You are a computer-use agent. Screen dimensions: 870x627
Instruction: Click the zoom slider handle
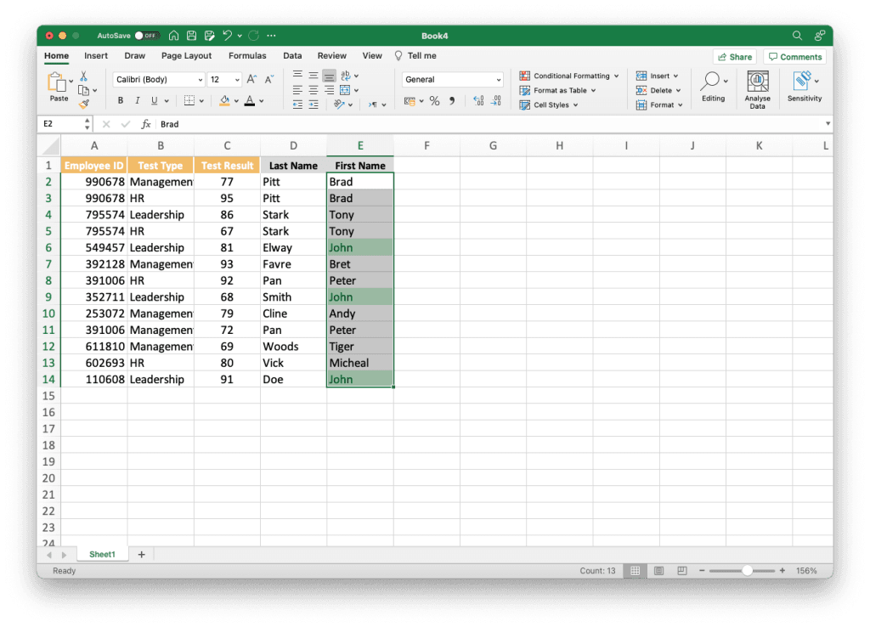point(748,570)
